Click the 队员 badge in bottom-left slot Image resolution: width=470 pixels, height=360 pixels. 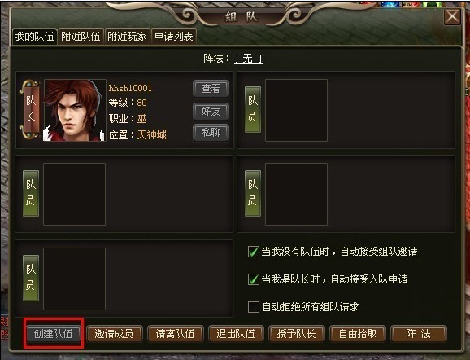31,278
